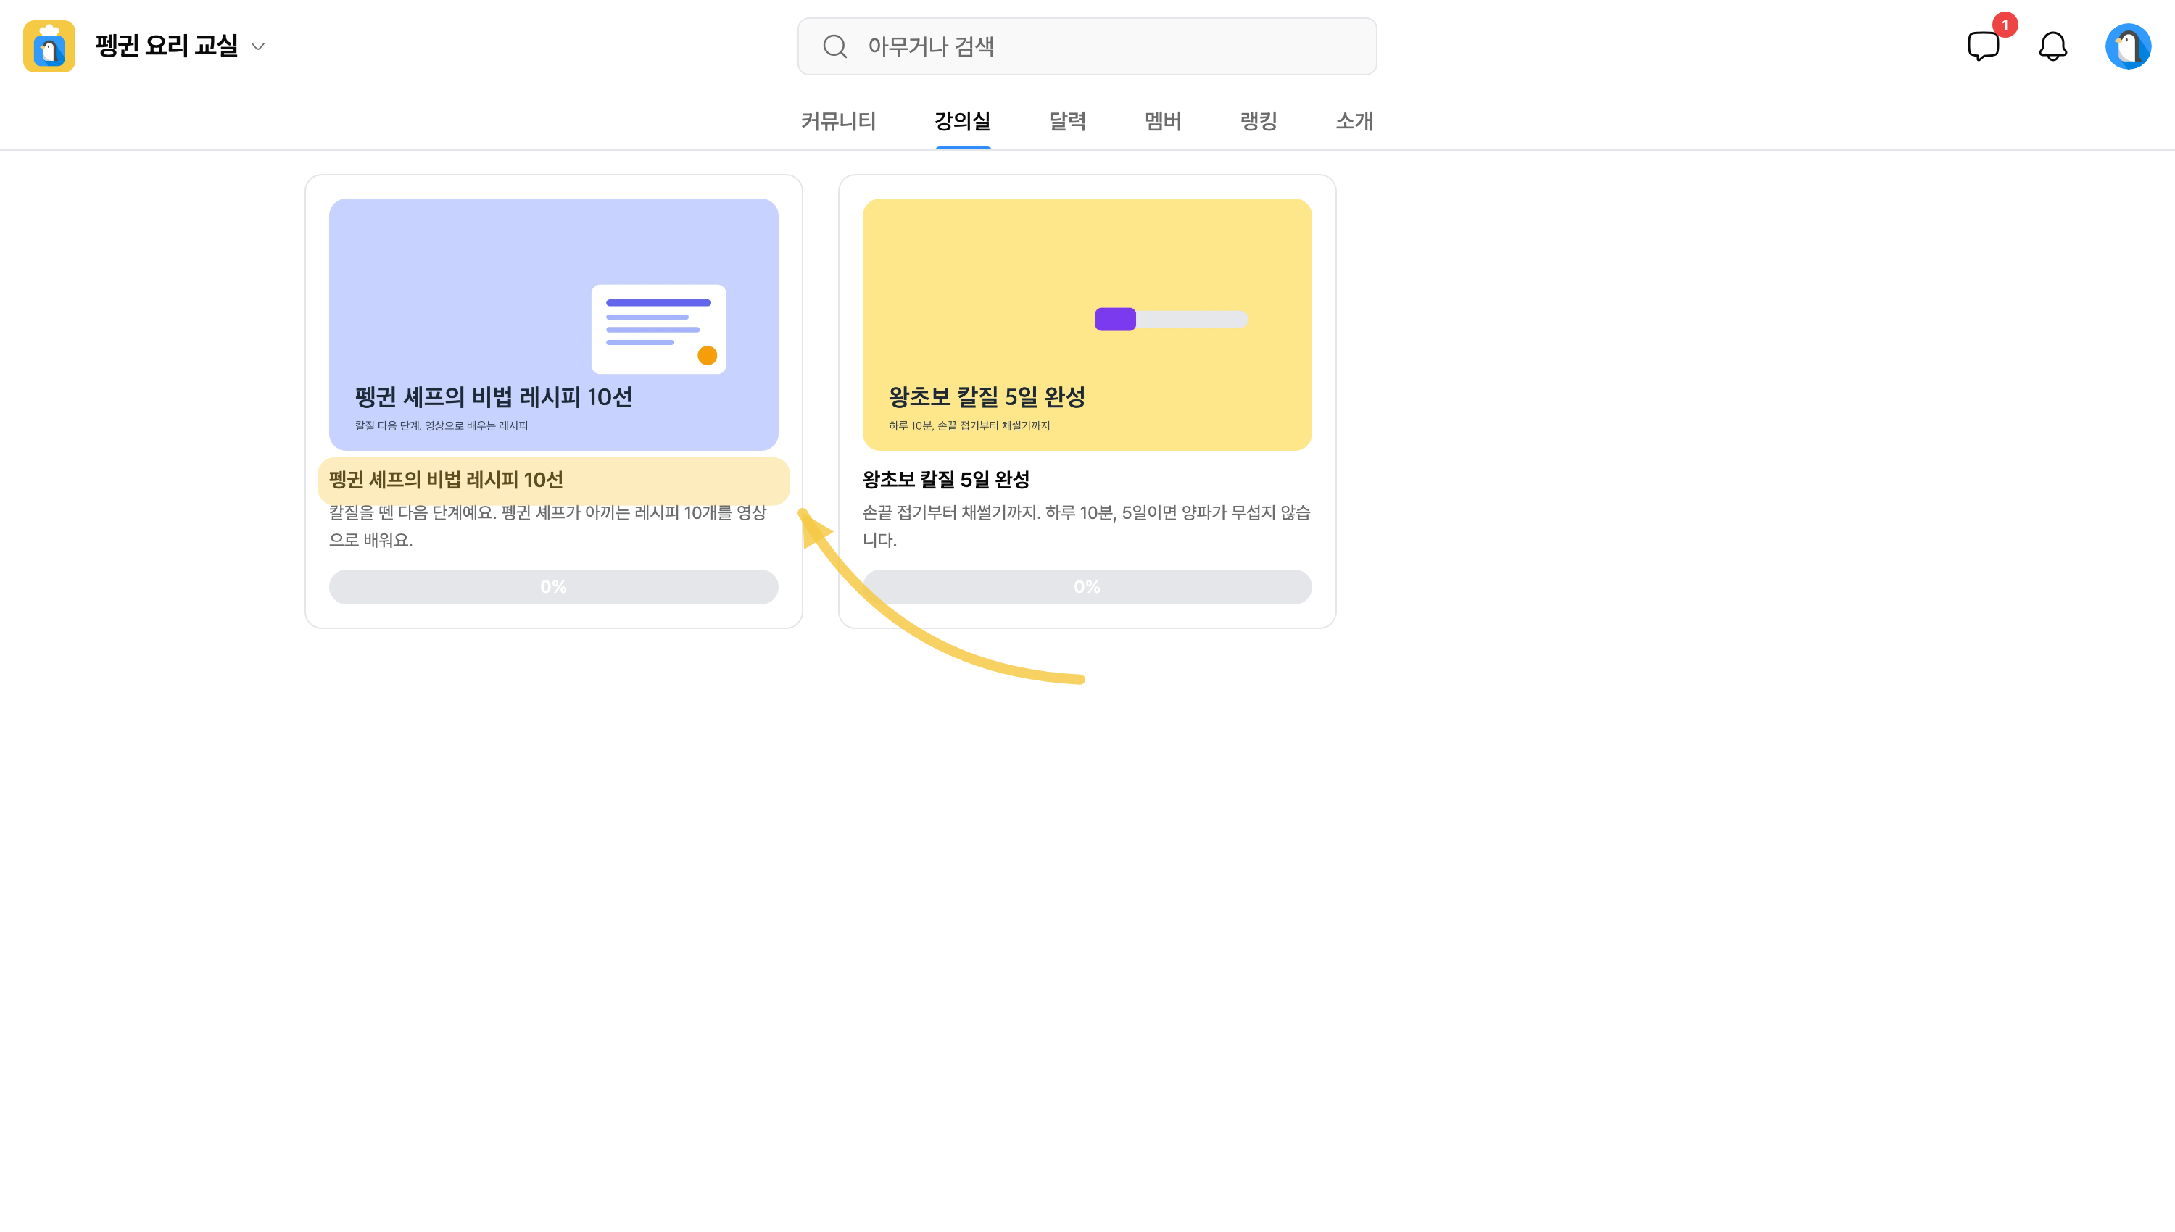Switch to the 랭킹 tab
This screenshot has width=2175, height=1232.
pyautogui.click(x=1259, y=121)
